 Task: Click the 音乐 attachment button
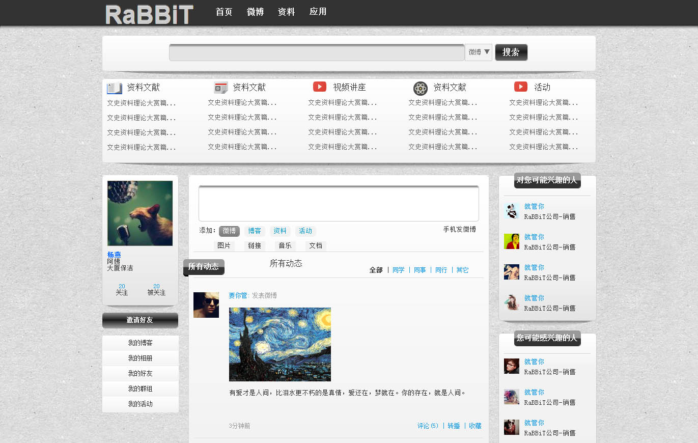click(x=285, y=246)
